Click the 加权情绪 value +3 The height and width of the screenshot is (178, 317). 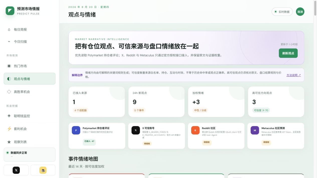196,102
